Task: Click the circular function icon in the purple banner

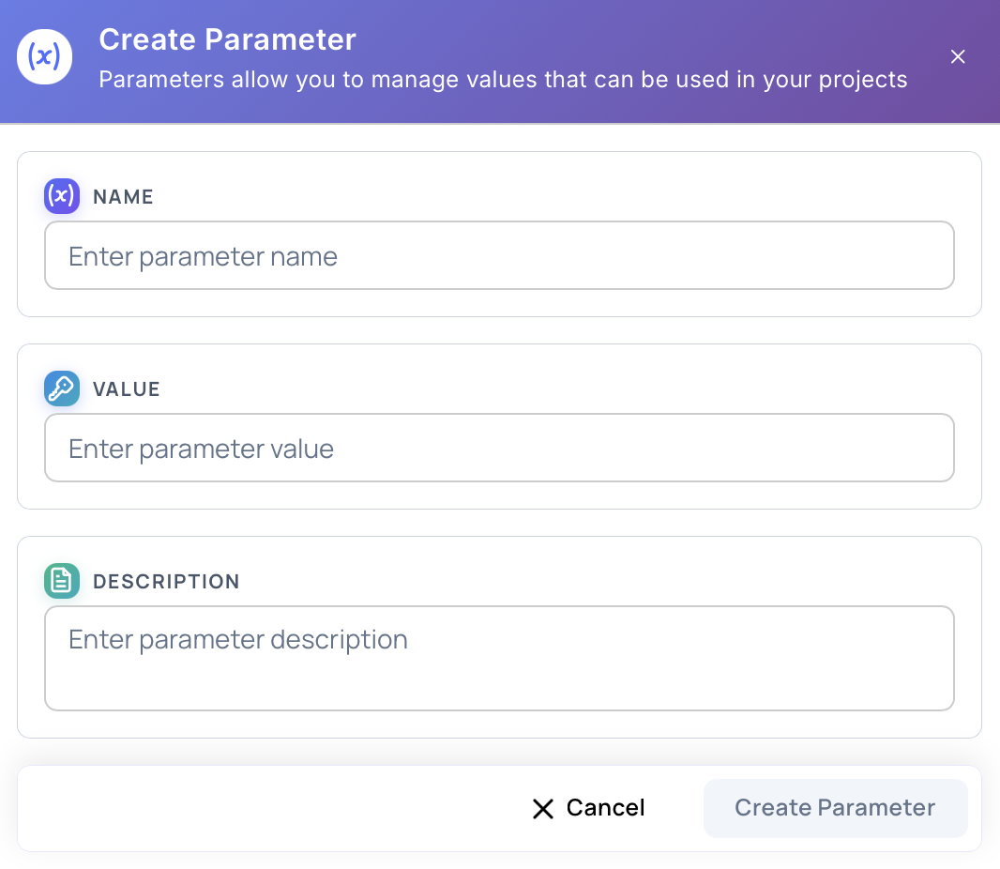Action: (44, 56)
